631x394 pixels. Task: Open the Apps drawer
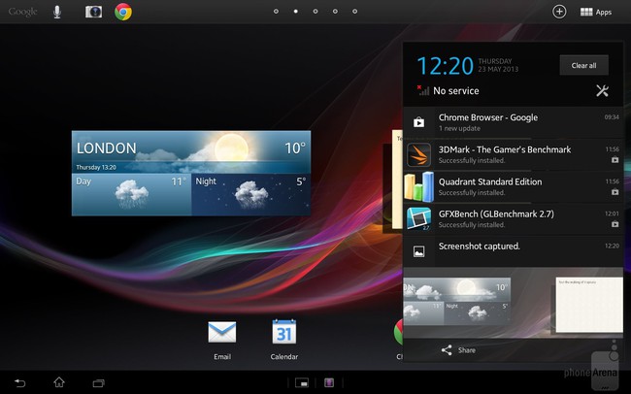pos(596,12)
